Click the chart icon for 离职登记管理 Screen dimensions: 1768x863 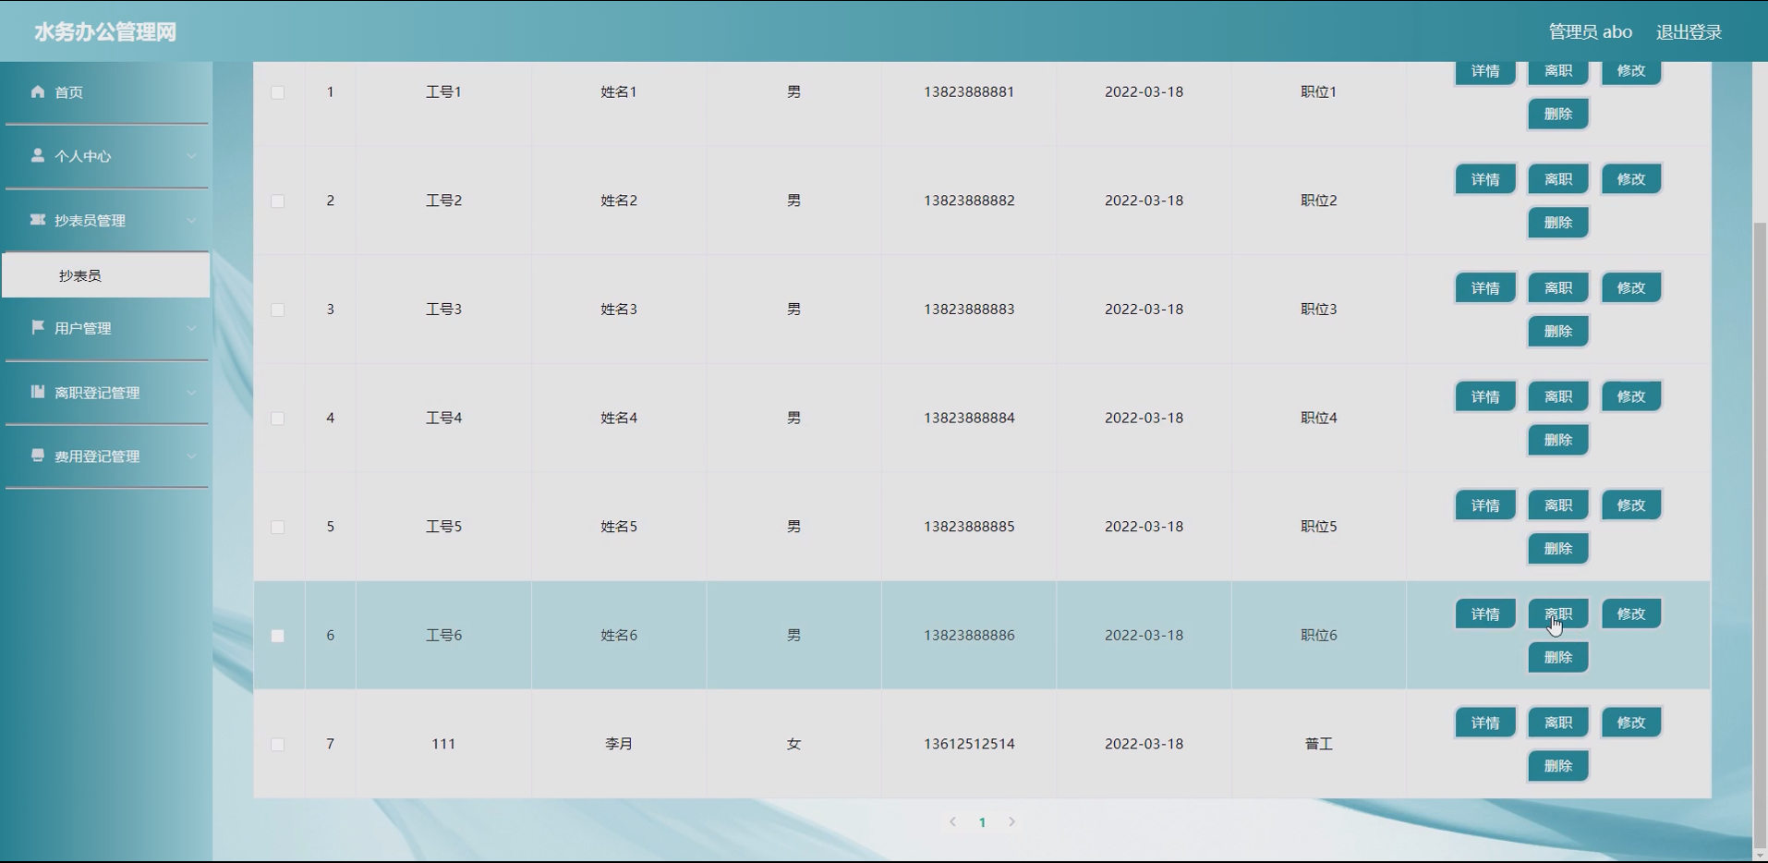[x=38, y=392]
